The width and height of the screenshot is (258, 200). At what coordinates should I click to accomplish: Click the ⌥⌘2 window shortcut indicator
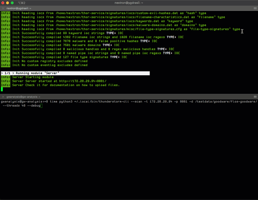pos(22,3)
